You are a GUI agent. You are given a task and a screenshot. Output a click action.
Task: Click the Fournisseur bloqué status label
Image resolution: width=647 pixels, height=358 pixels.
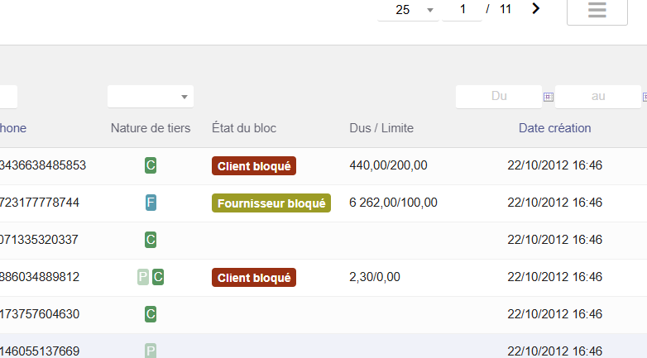coord(271,203)
